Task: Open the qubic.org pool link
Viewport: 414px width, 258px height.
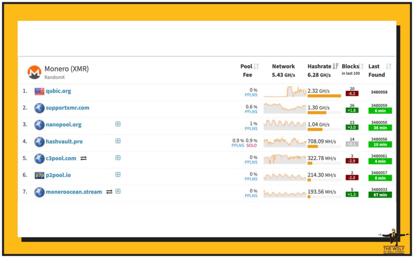Action: [x=58, y=91]
